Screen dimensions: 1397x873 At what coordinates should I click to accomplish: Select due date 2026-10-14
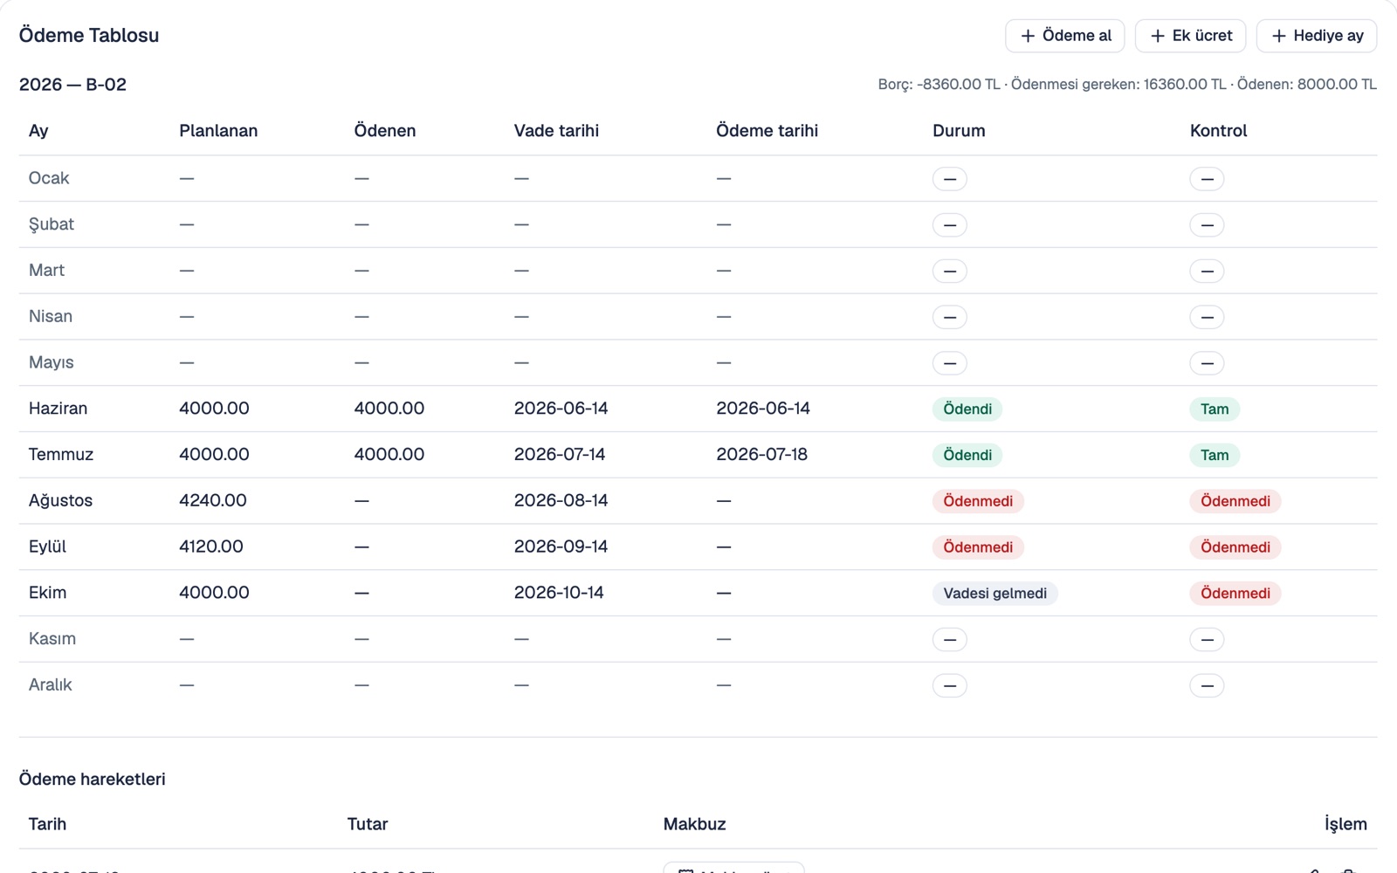click(559, 593)
